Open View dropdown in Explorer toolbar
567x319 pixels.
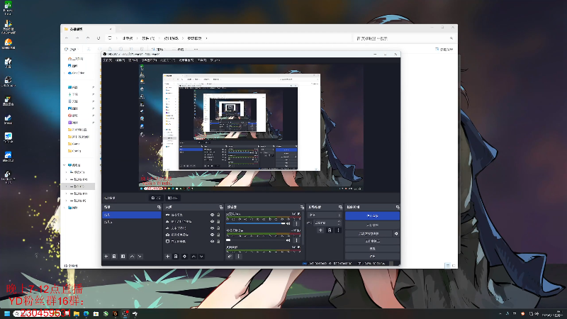point(179,49)
